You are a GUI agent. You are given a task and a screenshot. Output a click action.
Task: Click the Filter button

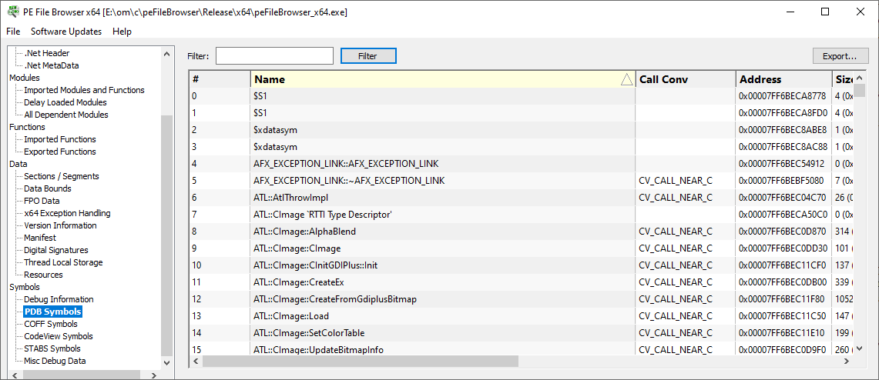click(x=368, y=56)
